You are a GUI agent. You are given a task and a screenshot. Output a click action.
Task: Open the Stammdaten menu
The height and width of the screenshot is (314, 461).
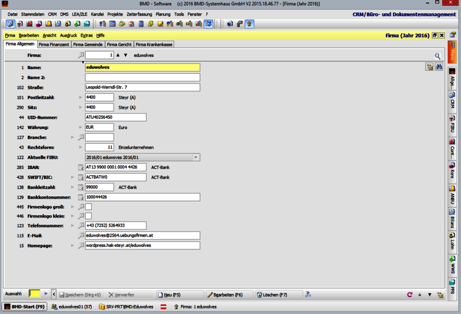coord(33,14)
